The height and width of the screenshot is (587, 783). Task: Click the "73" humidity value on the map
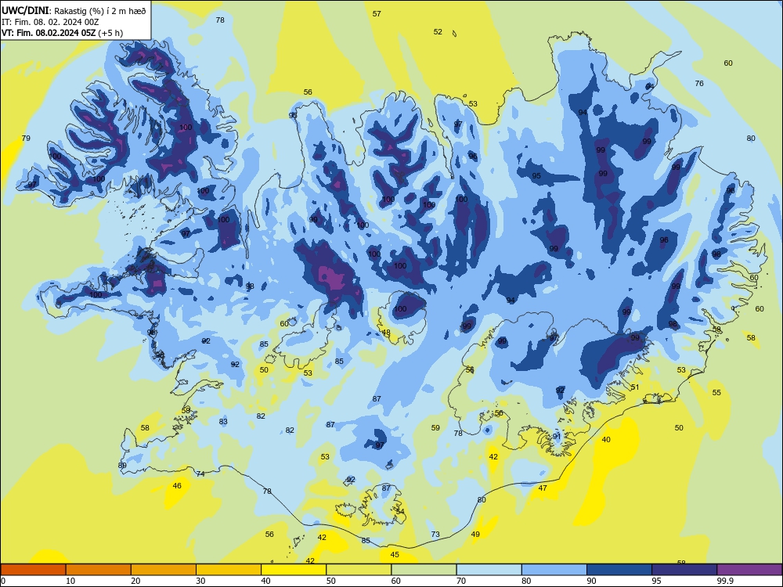(435, 534)
